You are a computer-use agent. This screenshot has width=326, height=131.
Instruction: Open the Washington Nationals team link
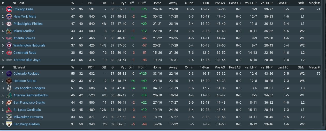tap(29, 45)
